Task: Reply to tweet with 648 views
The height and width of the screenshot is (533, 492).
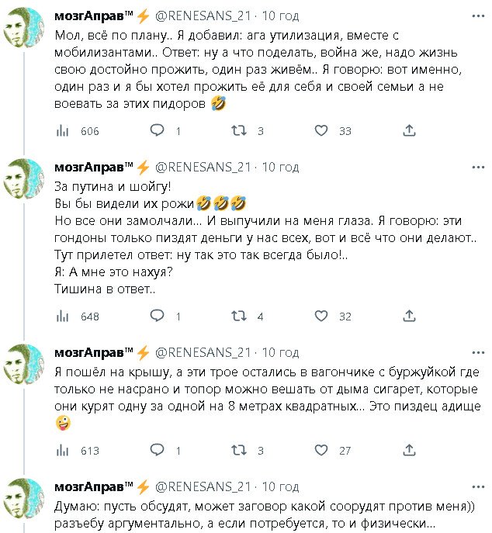Action: [157, 316]
